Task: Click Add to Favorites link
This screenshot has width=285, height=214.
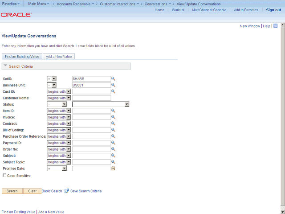Action: (246, 10)
